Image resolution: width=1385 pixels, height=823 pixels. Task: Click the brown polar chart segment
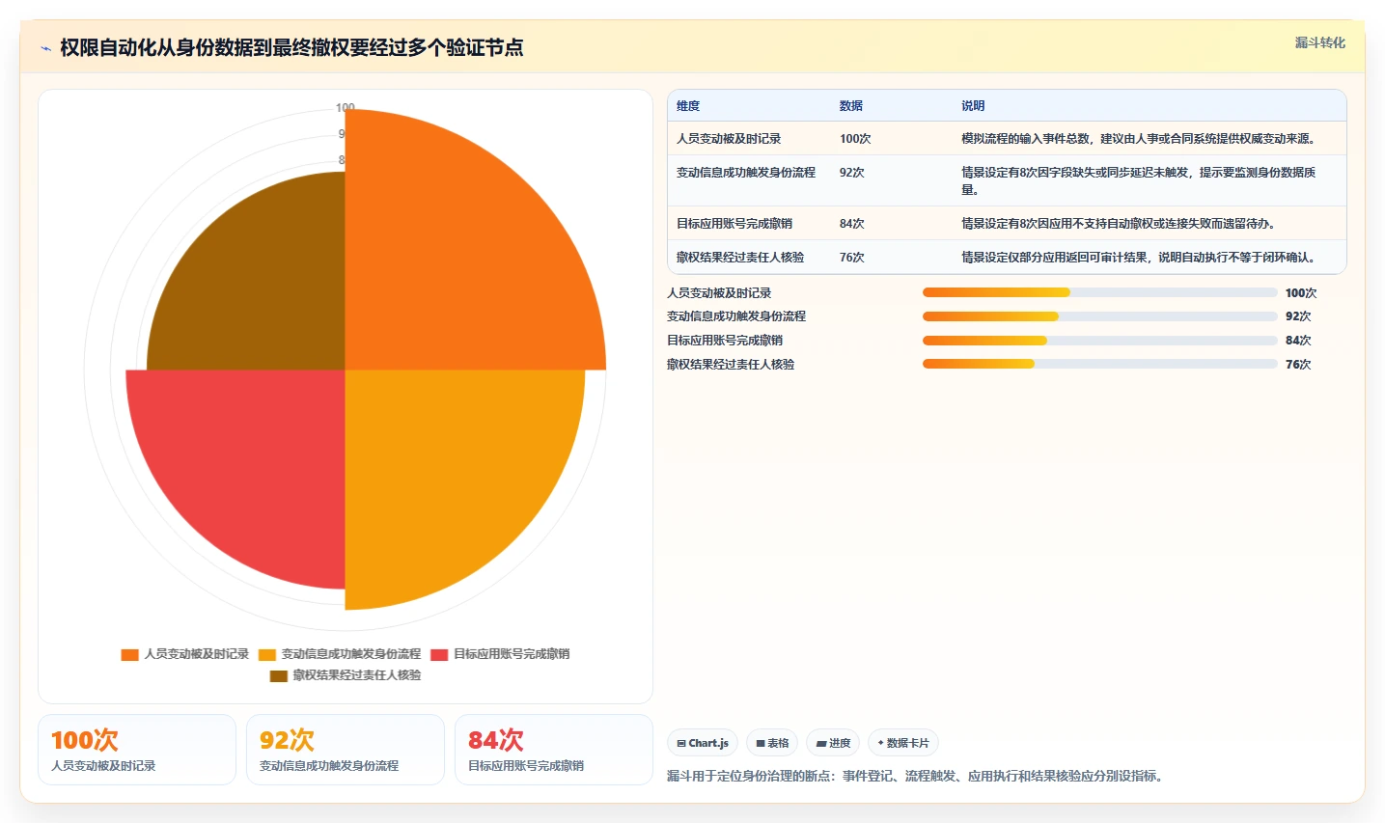tap(265, 289)
